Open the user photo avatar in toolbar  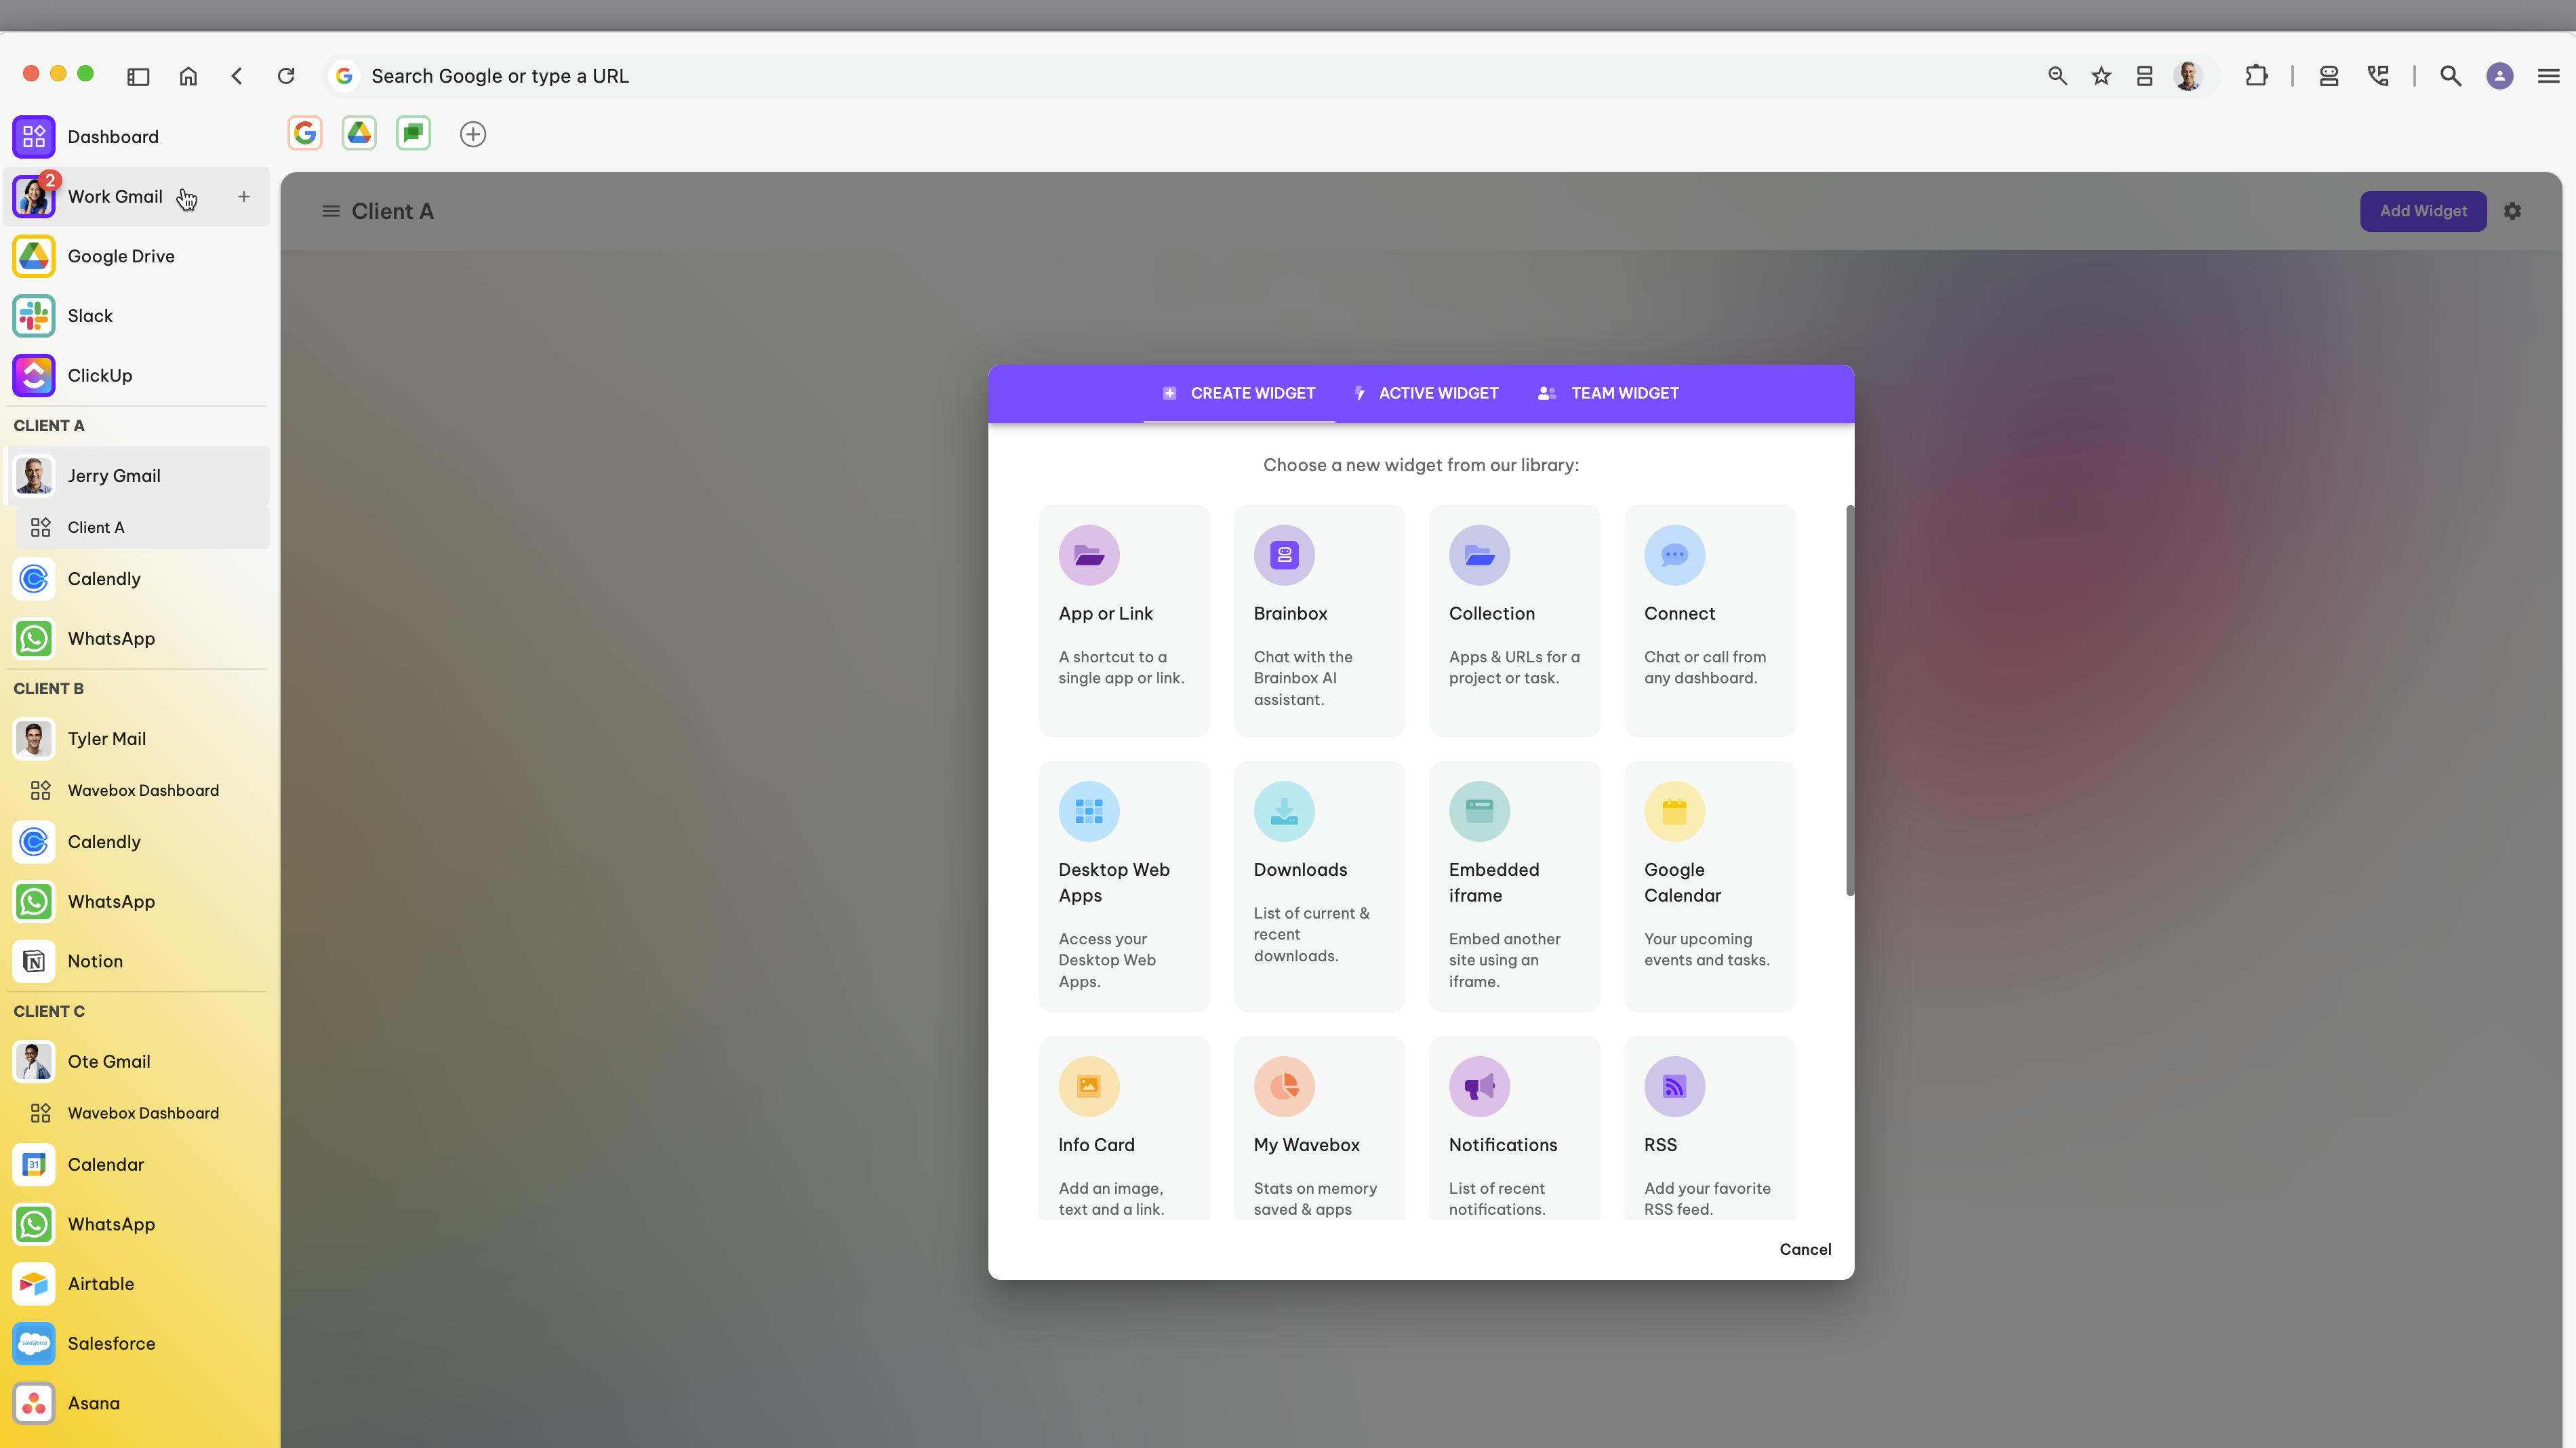point(2188,76)
